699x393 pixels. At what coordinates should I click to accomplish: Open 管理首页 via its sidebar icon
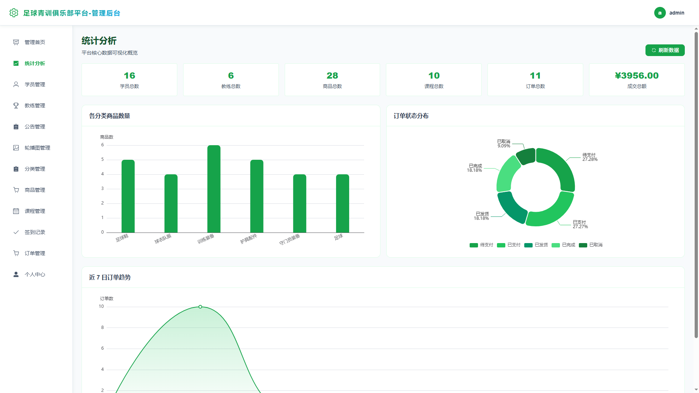point(16,42)
